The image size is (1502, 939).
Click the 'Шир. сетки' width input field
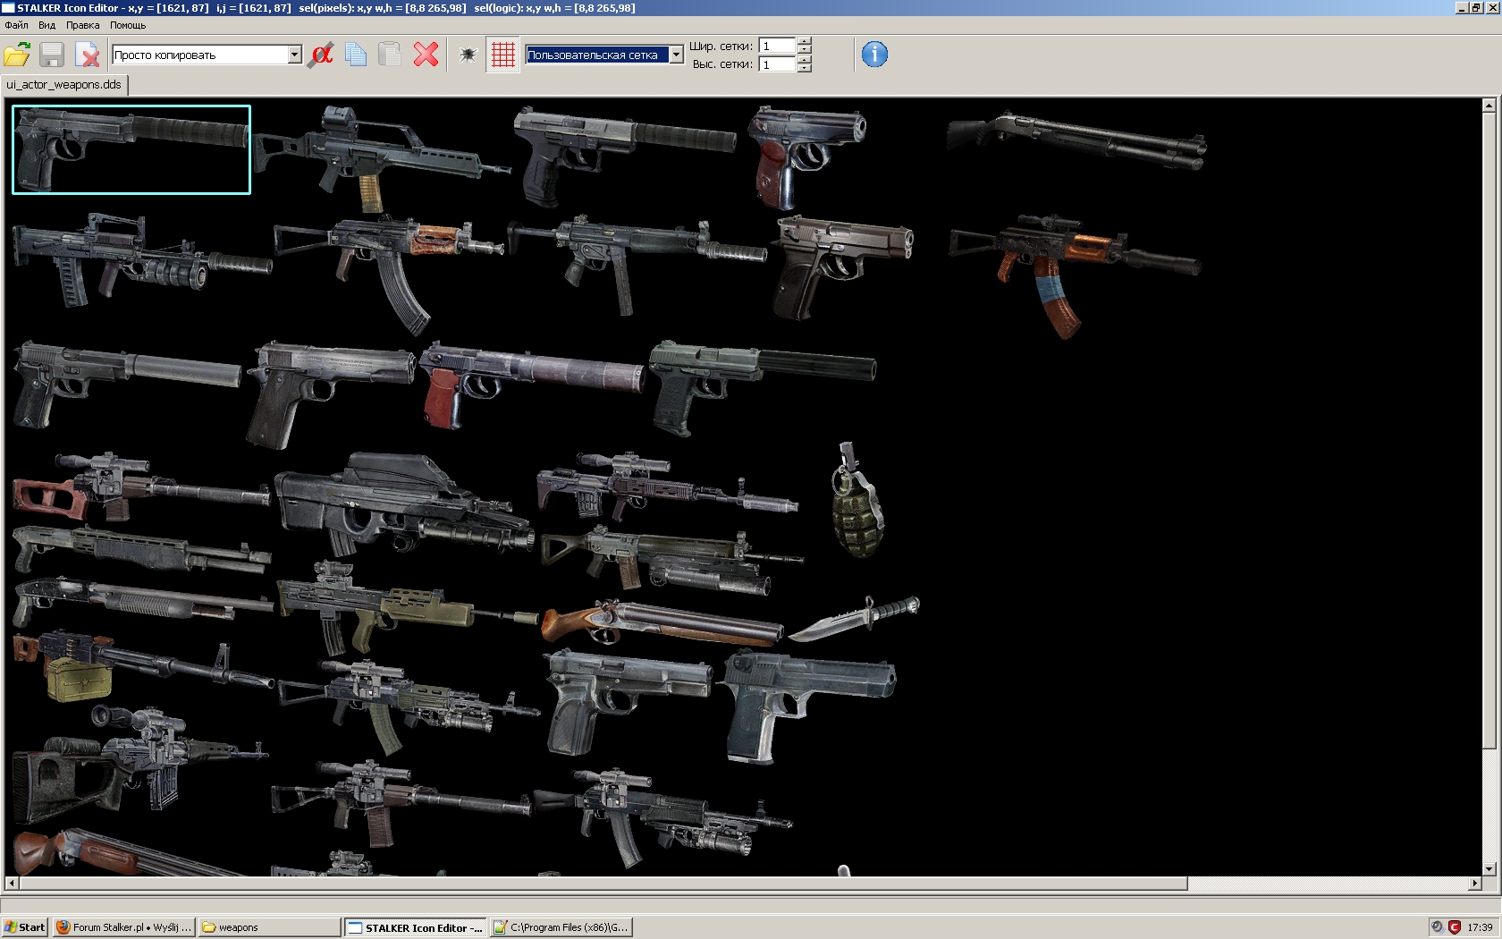(777, 46)
